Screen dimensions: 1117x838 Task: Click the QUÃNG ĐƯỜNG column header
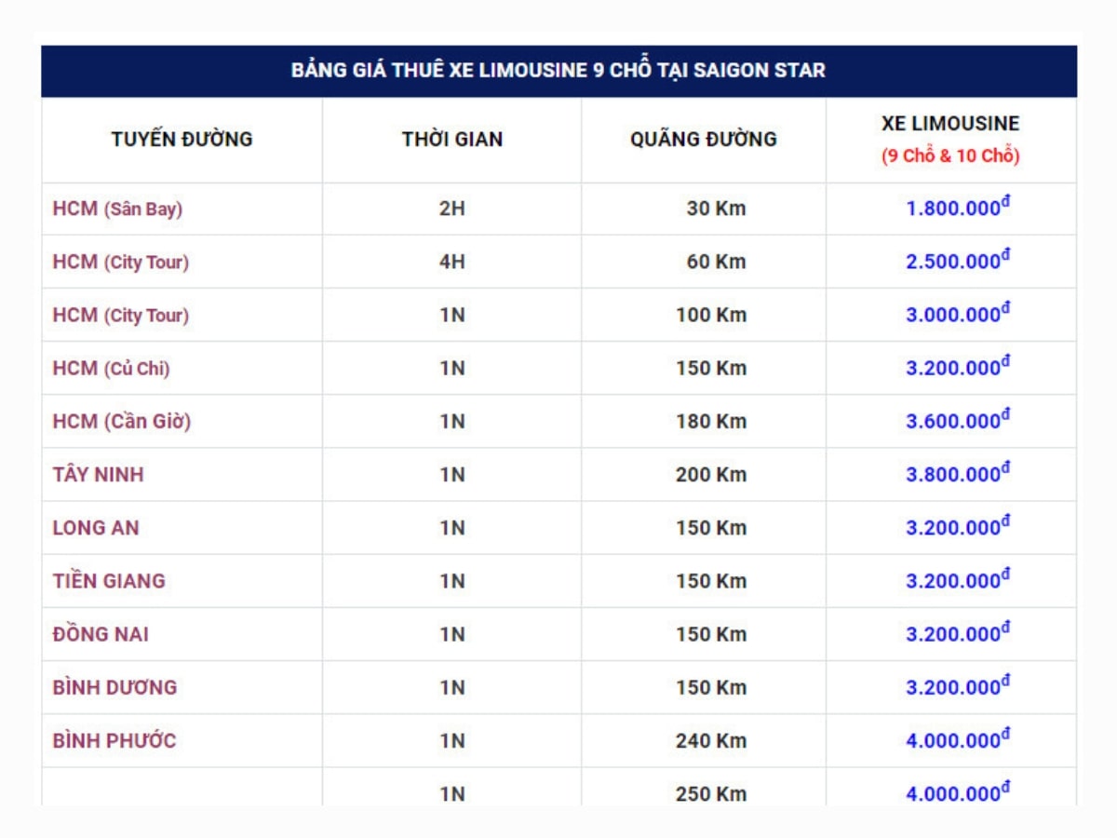pyautogui.click(x=704, y=140)
